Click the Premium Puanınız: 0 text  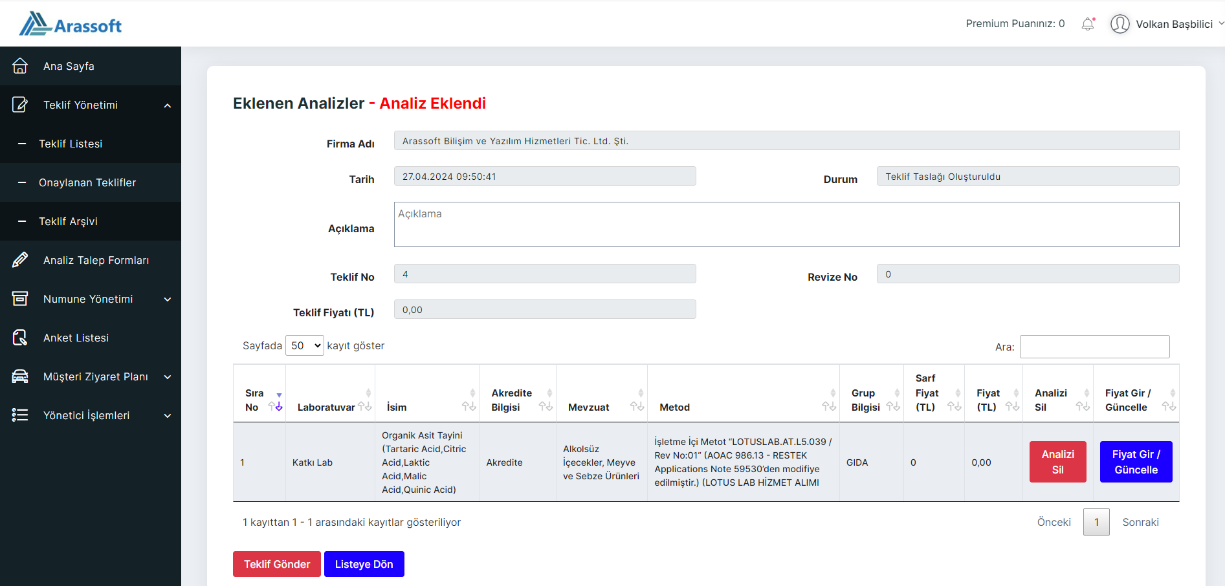coord(1015,24)
